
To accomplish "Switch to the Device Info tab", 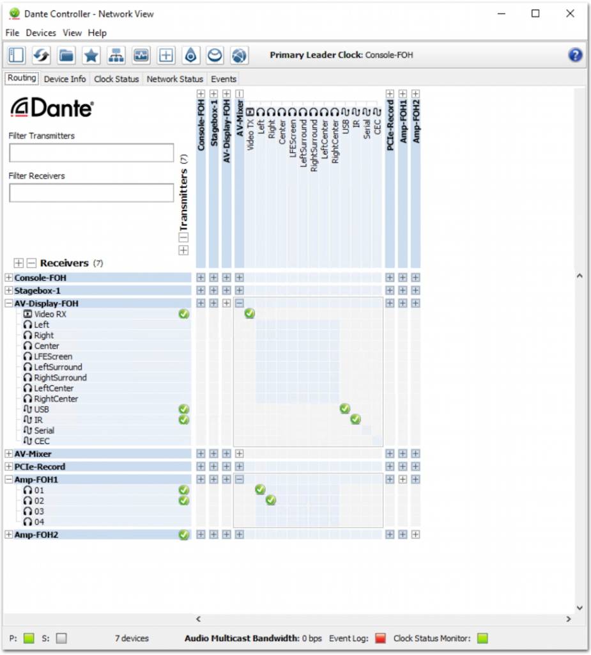I will (65, 79).
